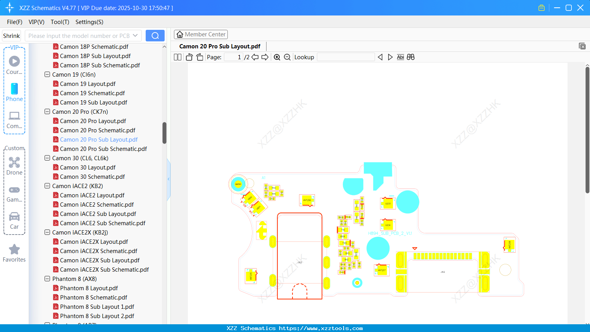Open Camon 20 Pro Layout.pdf
The image size is (590, 332).
[x=93, y=121]
